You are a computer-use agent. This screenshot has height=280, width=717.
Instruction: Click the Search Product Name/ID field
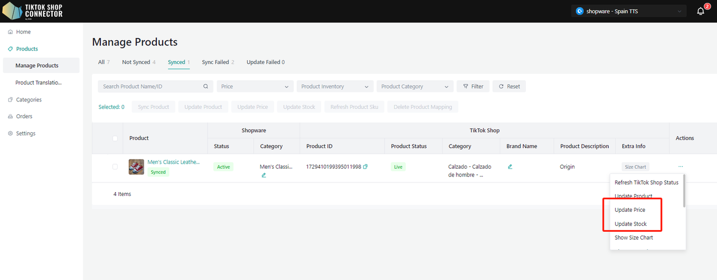coord(151,87)
